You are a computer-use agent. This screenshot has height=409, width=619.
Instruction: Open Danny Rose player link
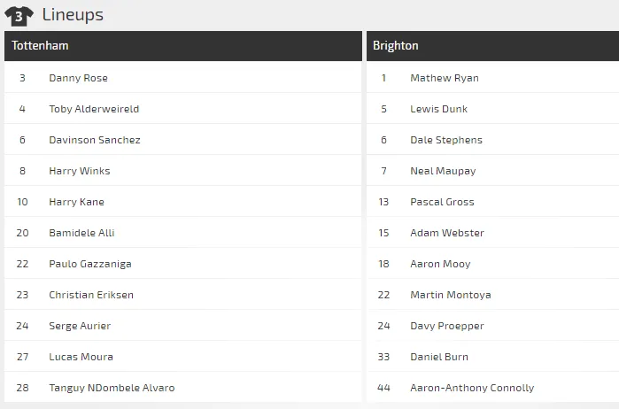(x=78, y=78)
